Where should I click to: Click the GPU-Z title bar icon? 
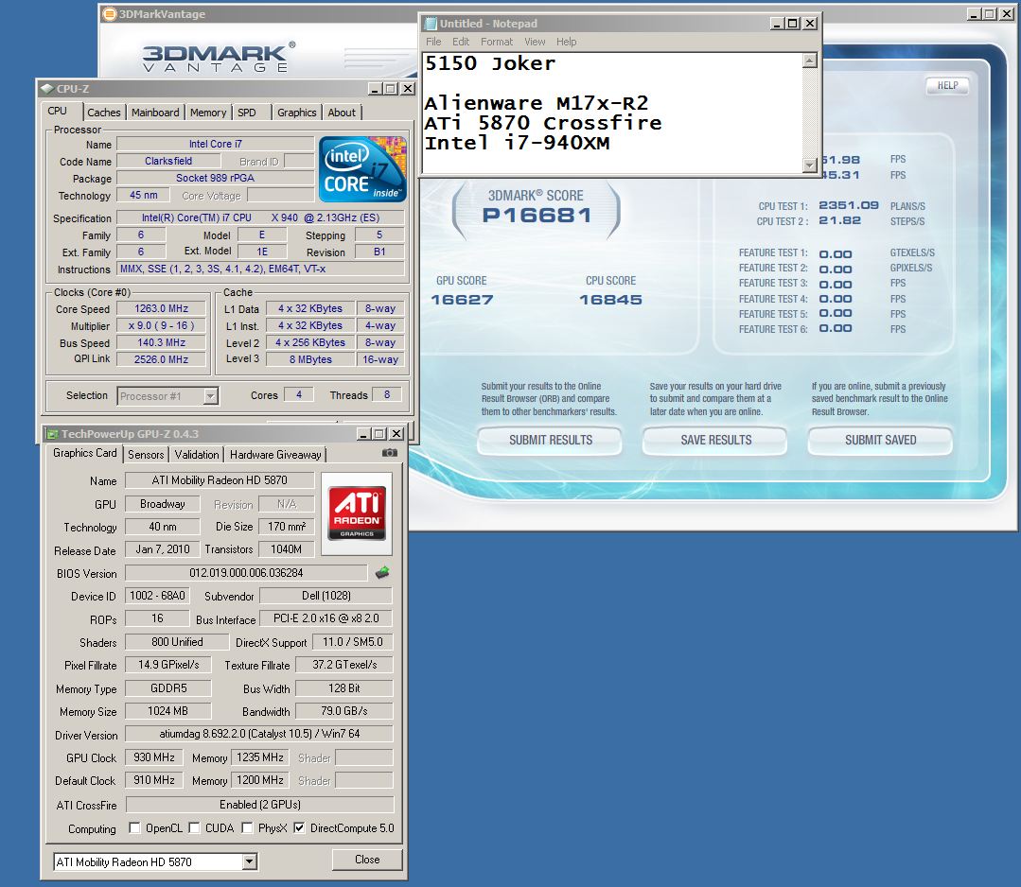(51, 434)
